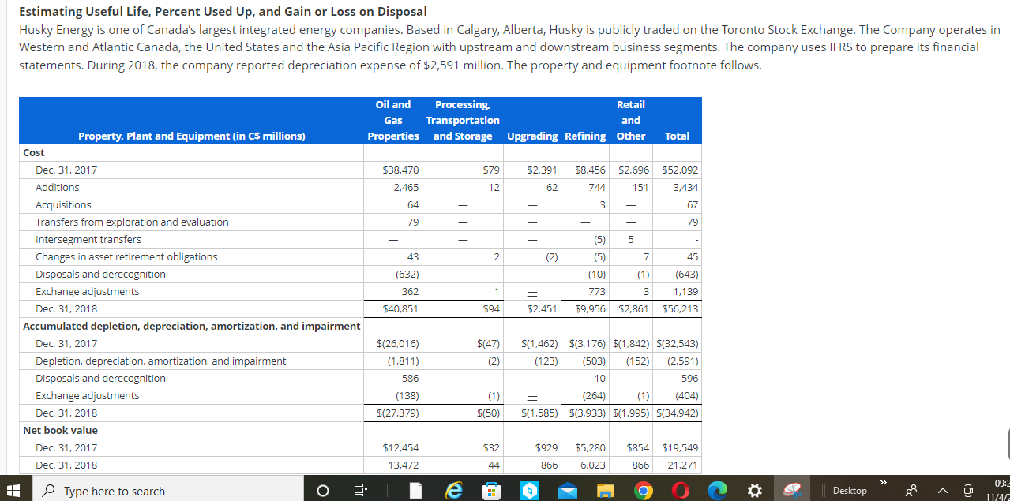Viewport: 1010px width, 501px height.
Task: Click the '$19,549' net book total
Action: [679, 447]
